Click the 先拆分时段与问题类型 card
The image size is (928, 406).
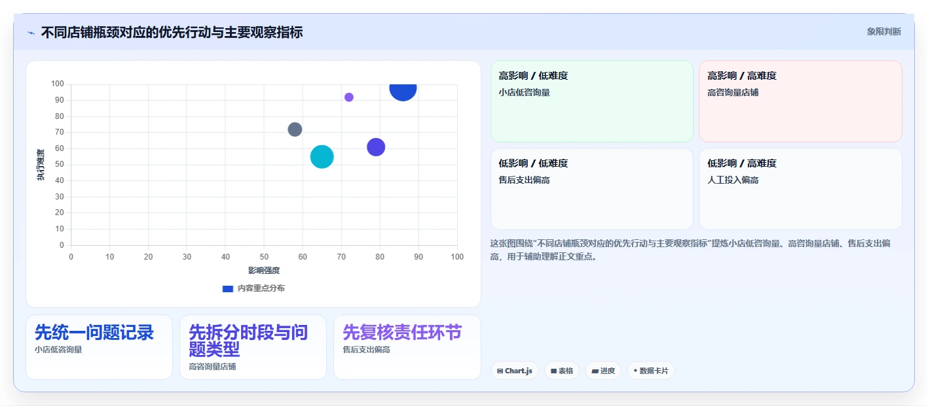click(x=253, y=347)
